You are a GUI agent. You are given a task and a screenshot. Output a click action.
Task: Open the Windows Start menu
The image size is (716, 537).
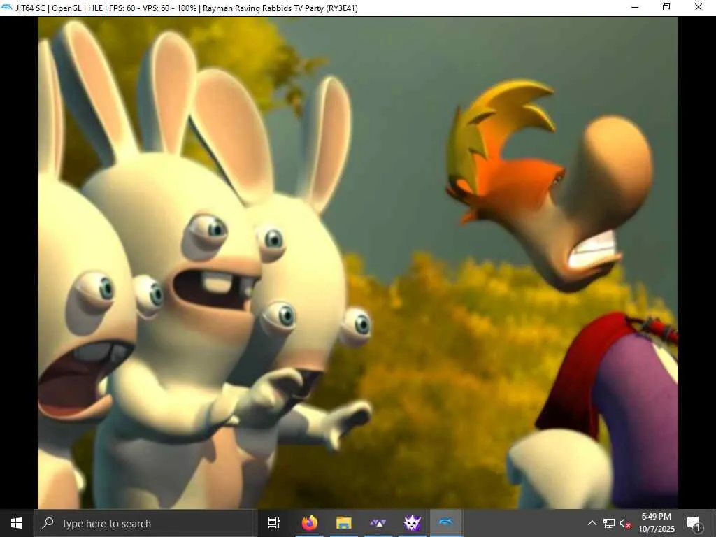17,523
